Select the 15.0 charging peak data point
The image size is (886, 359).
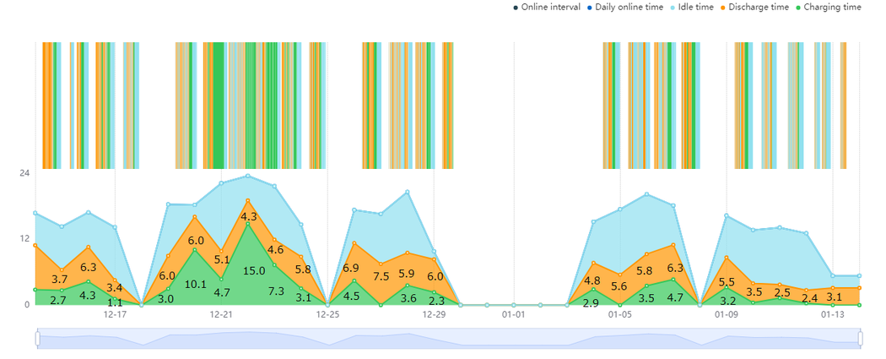(247, 224)
